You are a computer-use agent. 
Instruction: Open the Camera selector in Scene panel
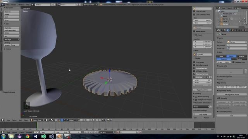(237, 42)
